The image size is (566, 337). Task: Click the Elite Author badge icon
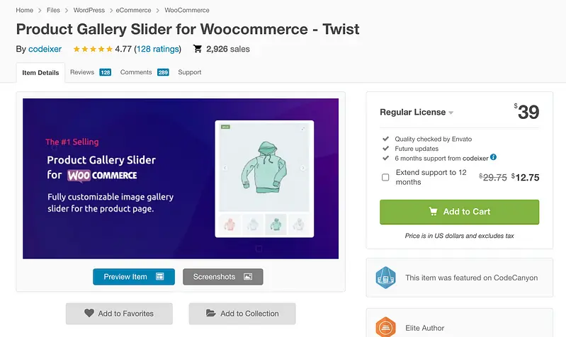tap(385, 327)
